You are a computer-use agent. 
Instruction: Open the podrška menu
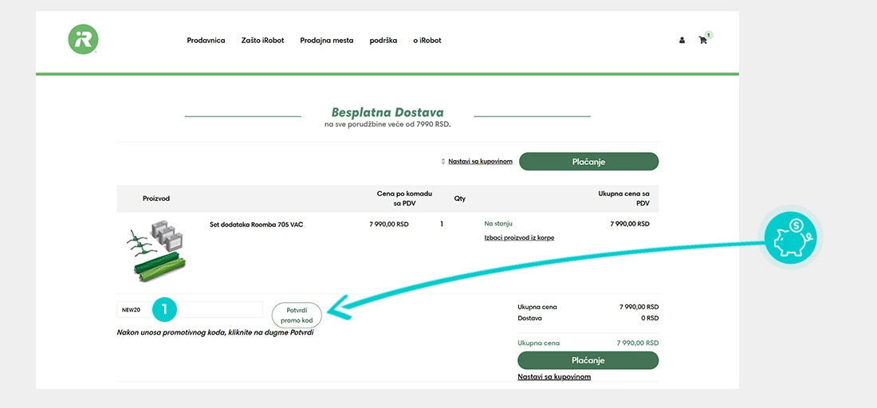(x=383, y=40)
